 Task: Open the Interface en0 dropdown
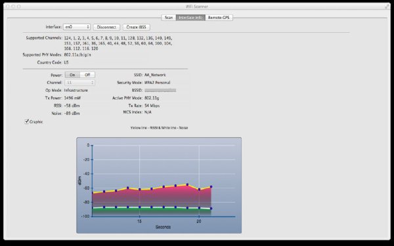tap(77, 27)
